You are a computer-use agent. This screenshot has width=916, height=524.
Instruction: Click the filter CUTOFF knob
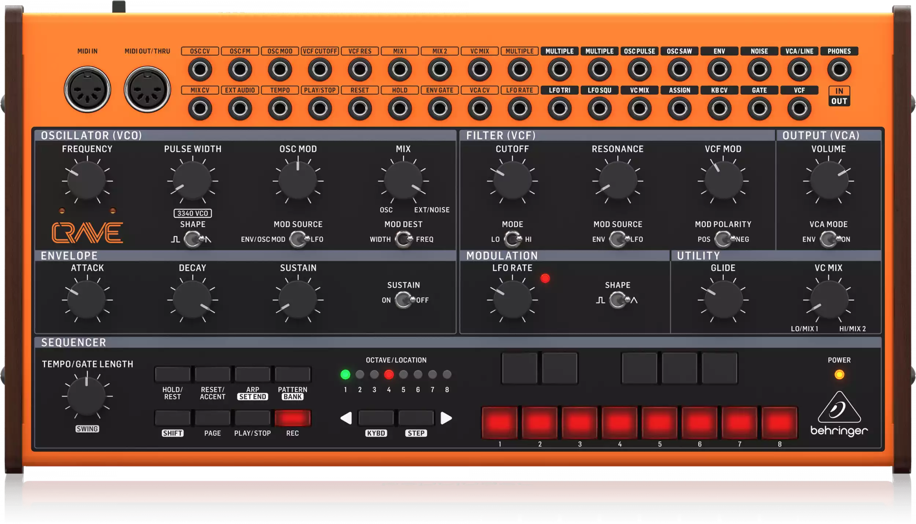[x=512, y=181]
